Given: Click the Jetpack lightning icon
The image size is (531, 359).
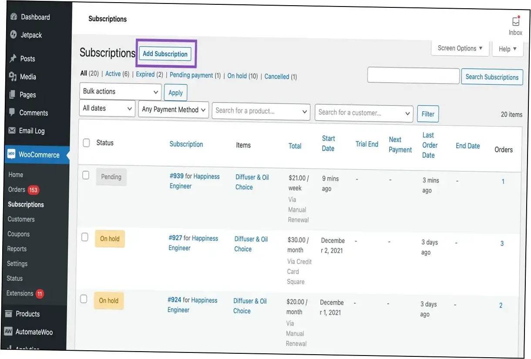Looking at the screenshot, I should 13,35.
